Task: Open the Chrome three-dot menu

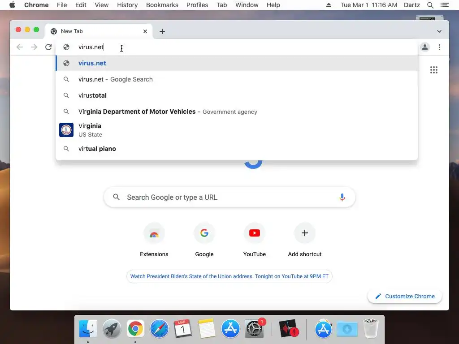Action: tap(439, 47)
